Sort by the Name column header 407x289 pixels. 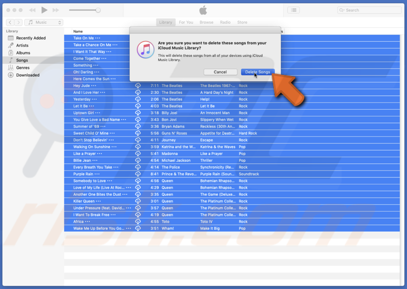[78, 31]
